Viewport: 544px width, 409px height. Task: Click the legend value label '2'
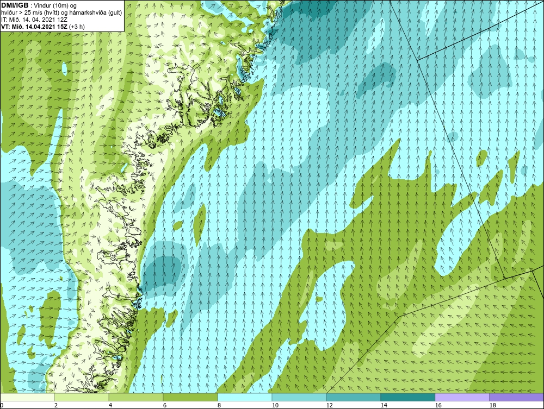[56, 405]
